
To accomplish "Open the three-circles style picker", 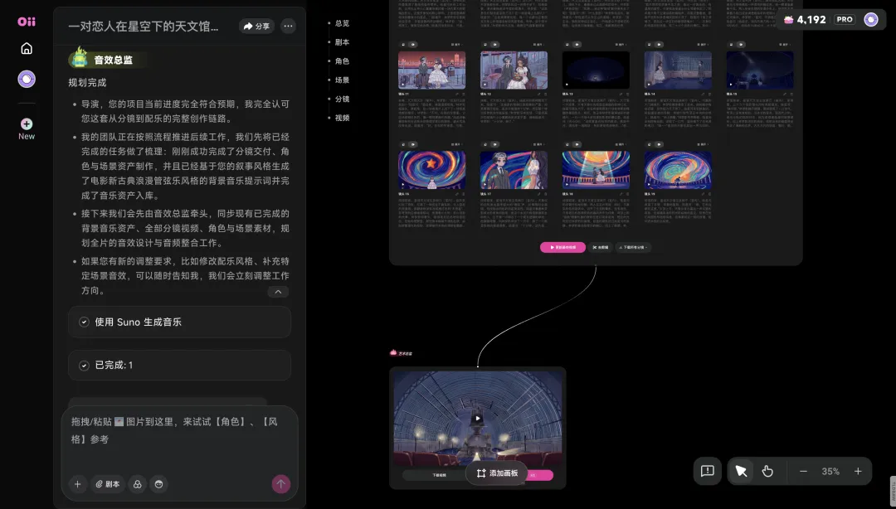I will point(137,484).
